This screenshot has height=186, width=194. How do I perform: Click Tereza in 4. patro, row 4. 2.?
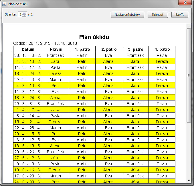click(x=162, y=61)
